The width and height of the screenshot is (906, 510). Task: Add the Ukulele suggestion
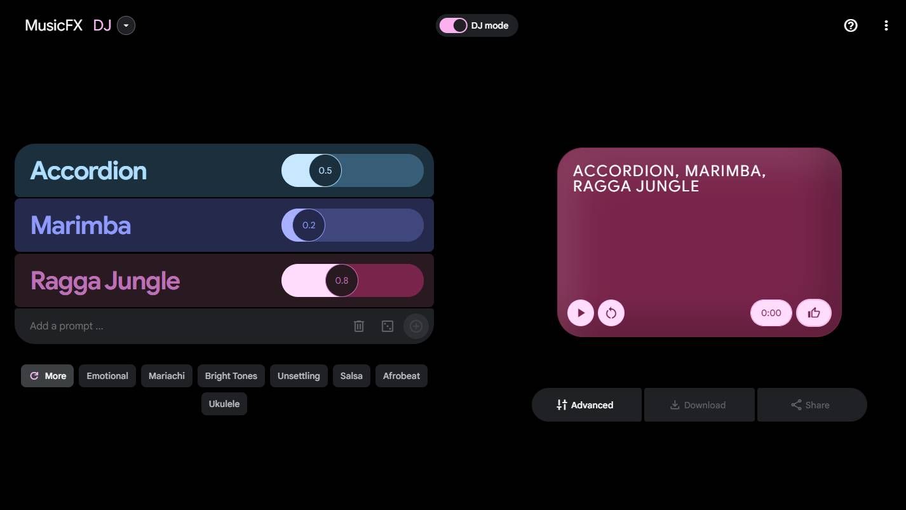click(224, 404)
